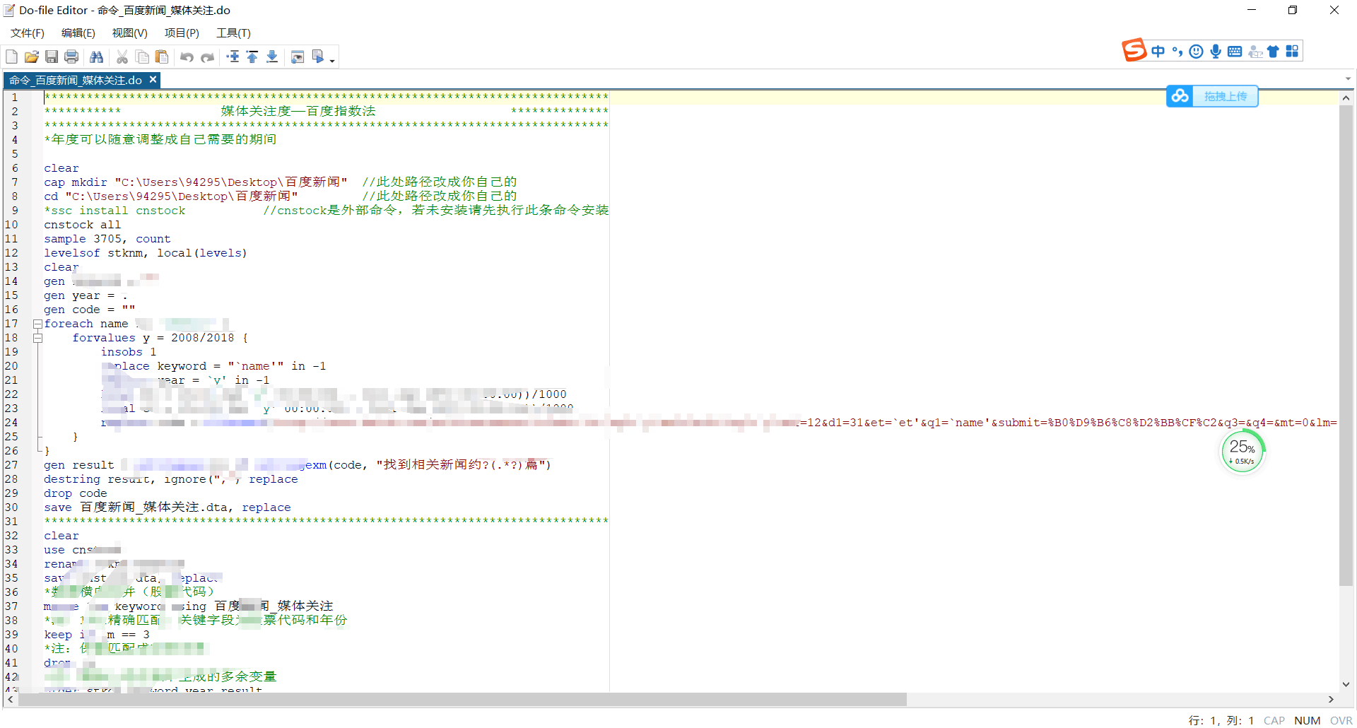
Task: Undo the last edit
Action: 187,57
